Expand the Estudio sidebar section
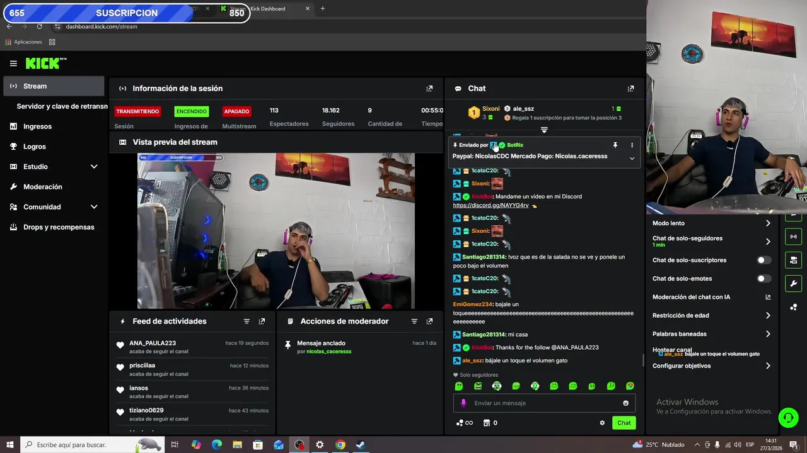Screen dimensions: 807x453 [94, 167]
